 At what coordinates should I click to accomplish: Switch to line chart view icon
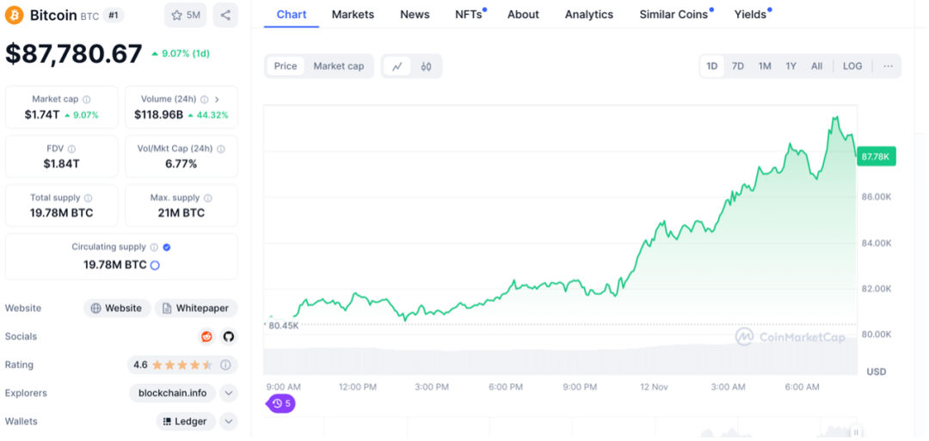(x=397, y=66)
